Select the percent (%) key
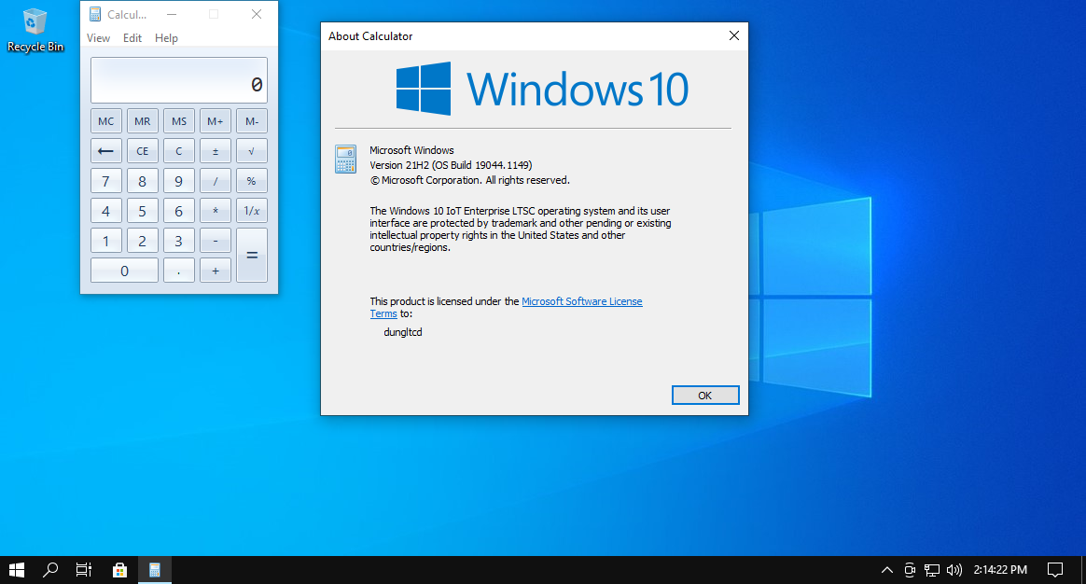Screen dimensions: 1086x584 [x=251, y=181]
